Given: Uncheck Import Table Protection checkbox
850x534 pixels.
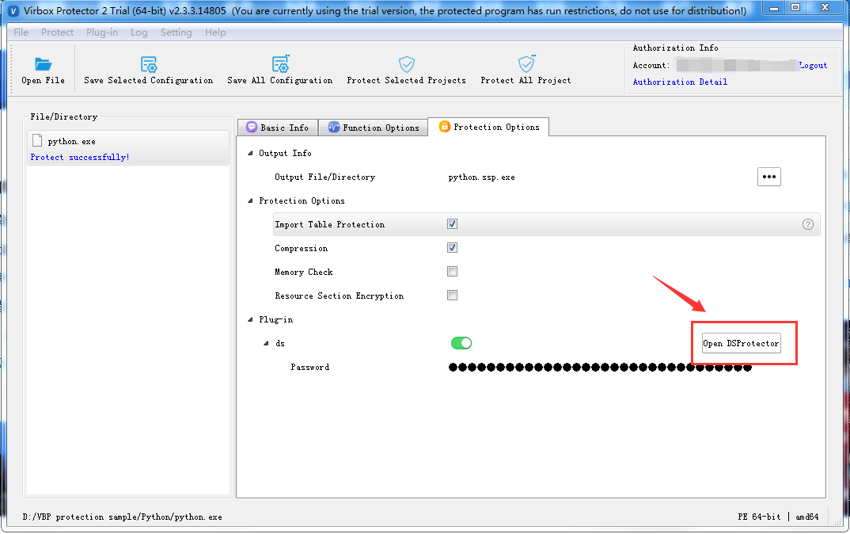Looking at the screenshot, I should click(452, 223).
